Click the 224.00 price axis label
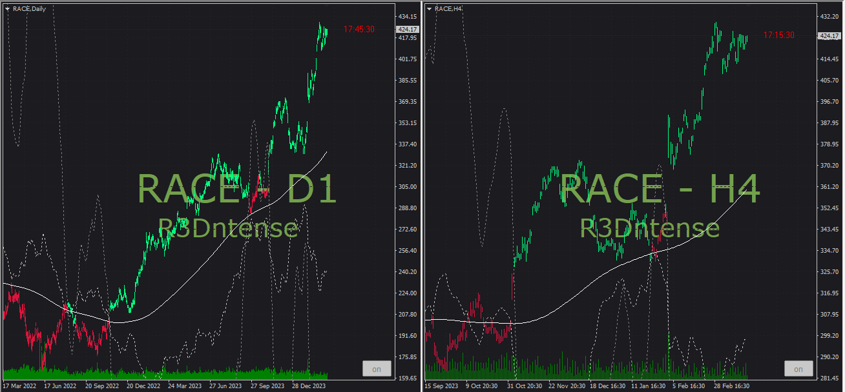Viewport: 845px width, 392px height. tap(407, 293)
